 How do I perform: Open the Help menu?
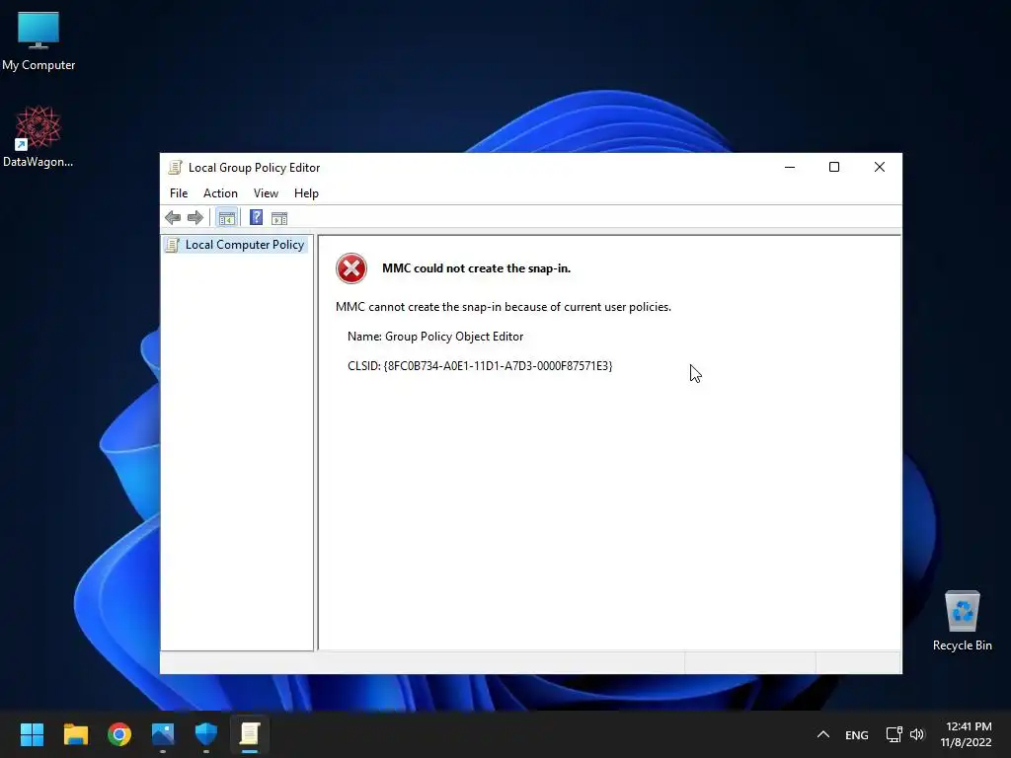[306, 193]
